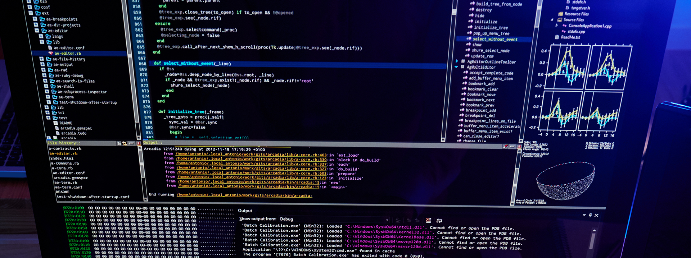691x258 pixels.
Task: Click the text file icon beside ReadMe.txt
Action: [x=557, y=37]
